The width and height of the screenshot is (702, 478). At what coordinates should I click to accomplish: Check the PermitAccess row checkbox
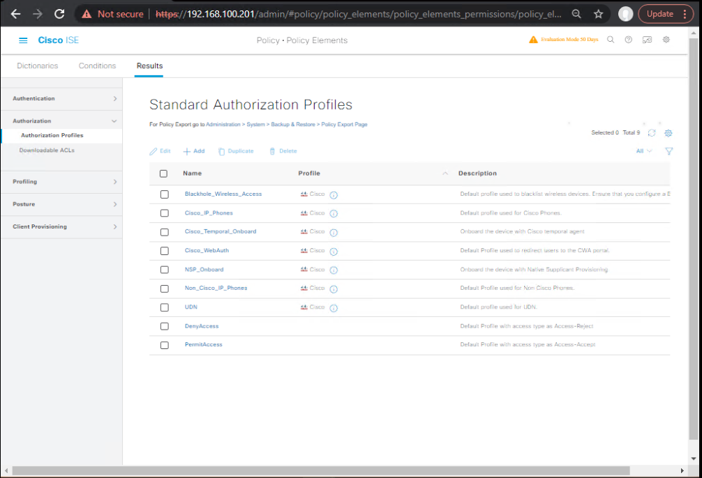coord(164,345)
